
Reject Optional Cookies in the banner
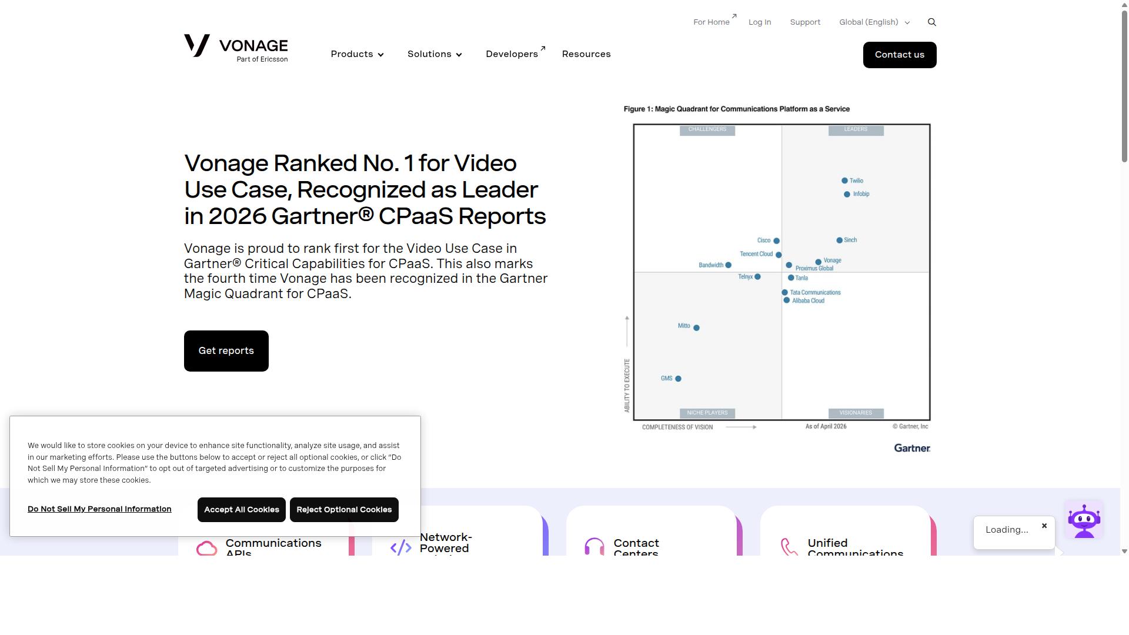344,510
